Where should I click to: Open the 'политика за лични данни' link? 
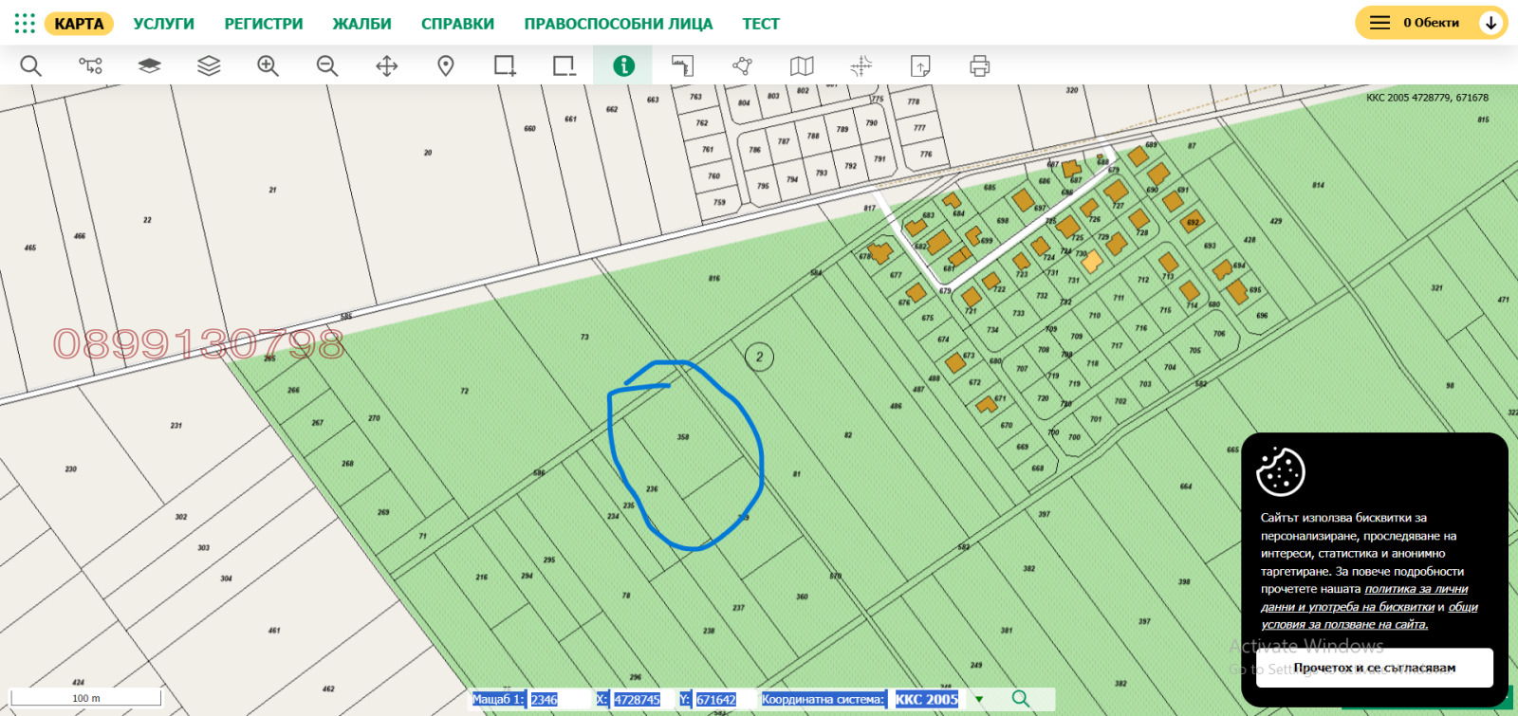point(1416,589)
